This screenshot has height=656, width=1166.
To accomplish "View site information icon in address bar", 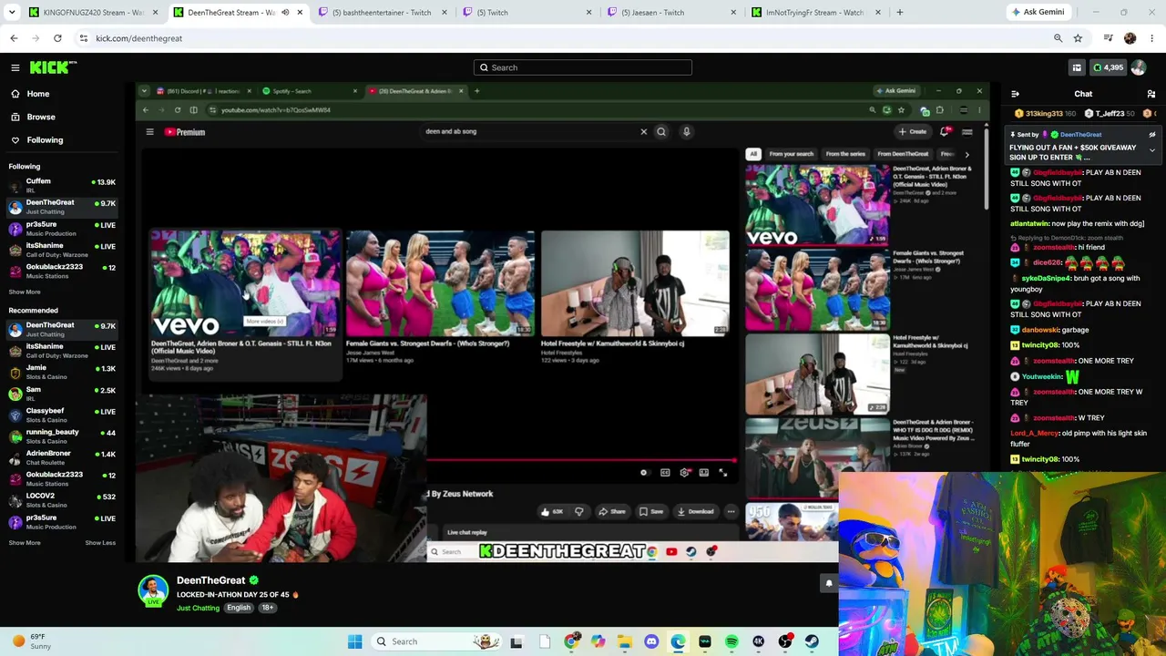I will (83, 38).
